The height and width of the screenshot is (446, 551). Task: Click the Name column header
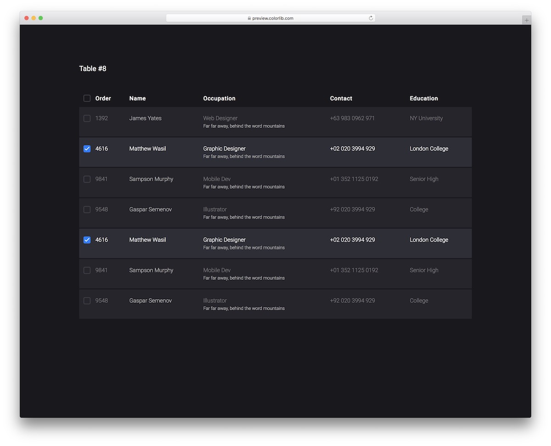[137, 98]
